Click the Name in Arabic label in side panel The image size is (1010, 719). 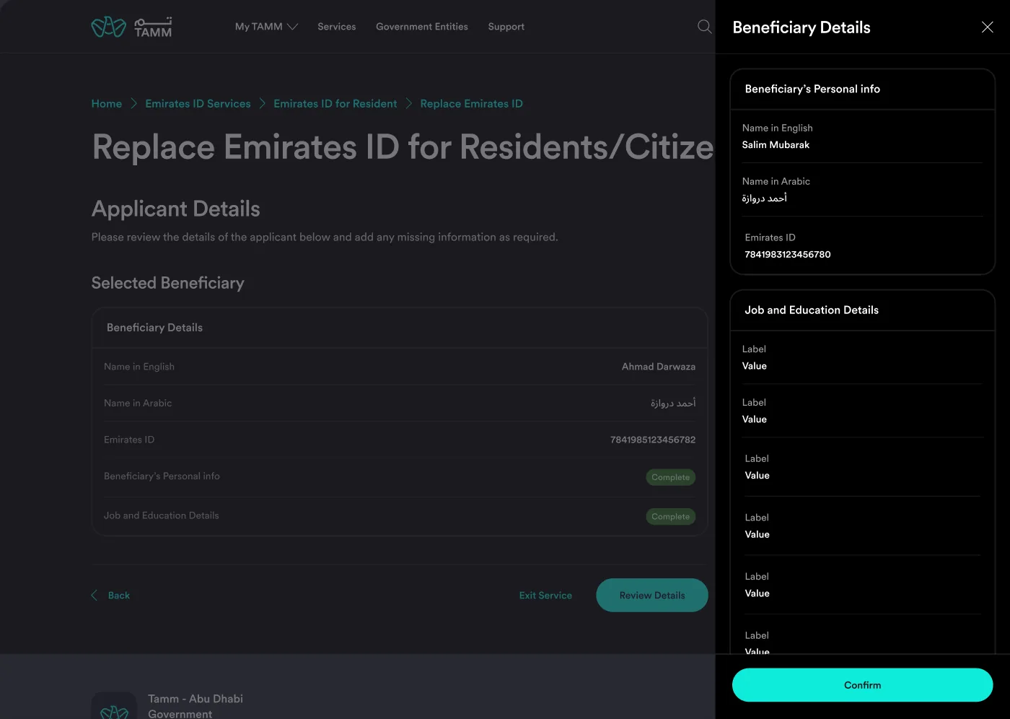(776, 181)
